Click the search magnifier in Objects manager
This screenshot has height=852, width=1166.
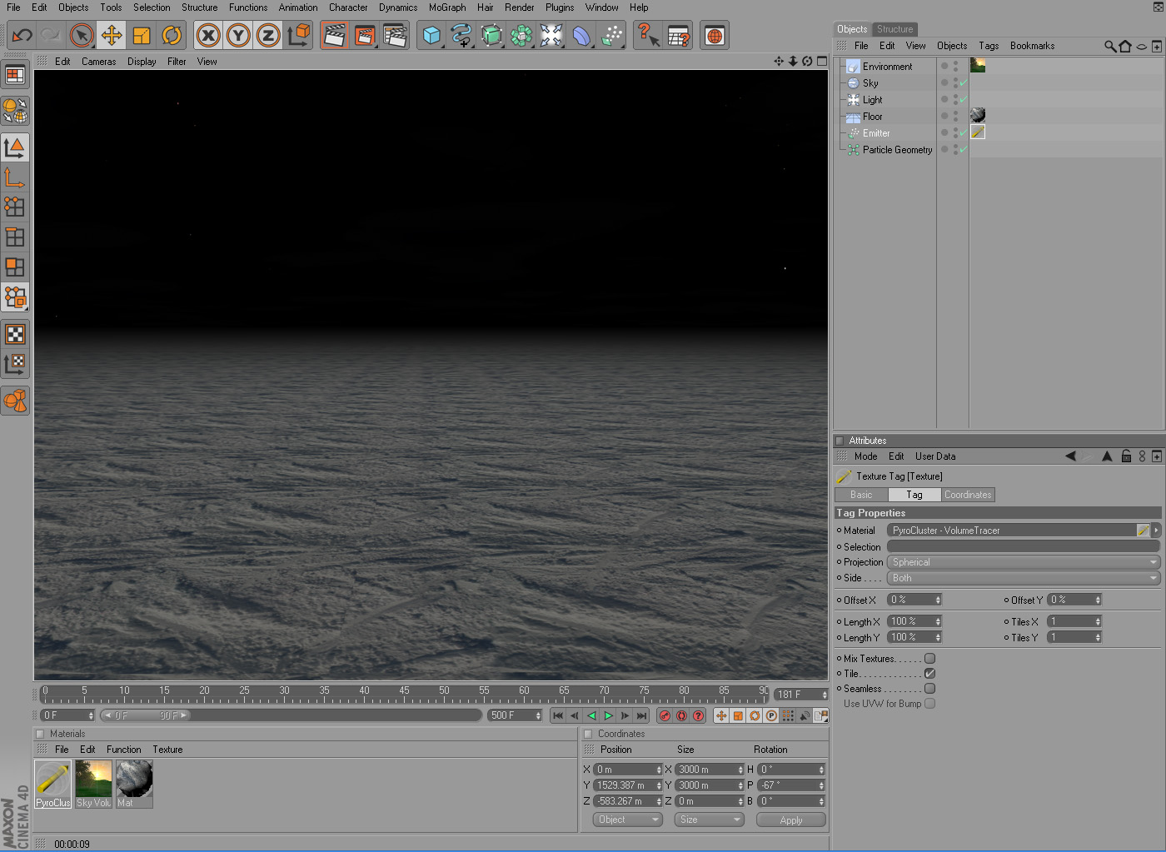[1110, 46]
